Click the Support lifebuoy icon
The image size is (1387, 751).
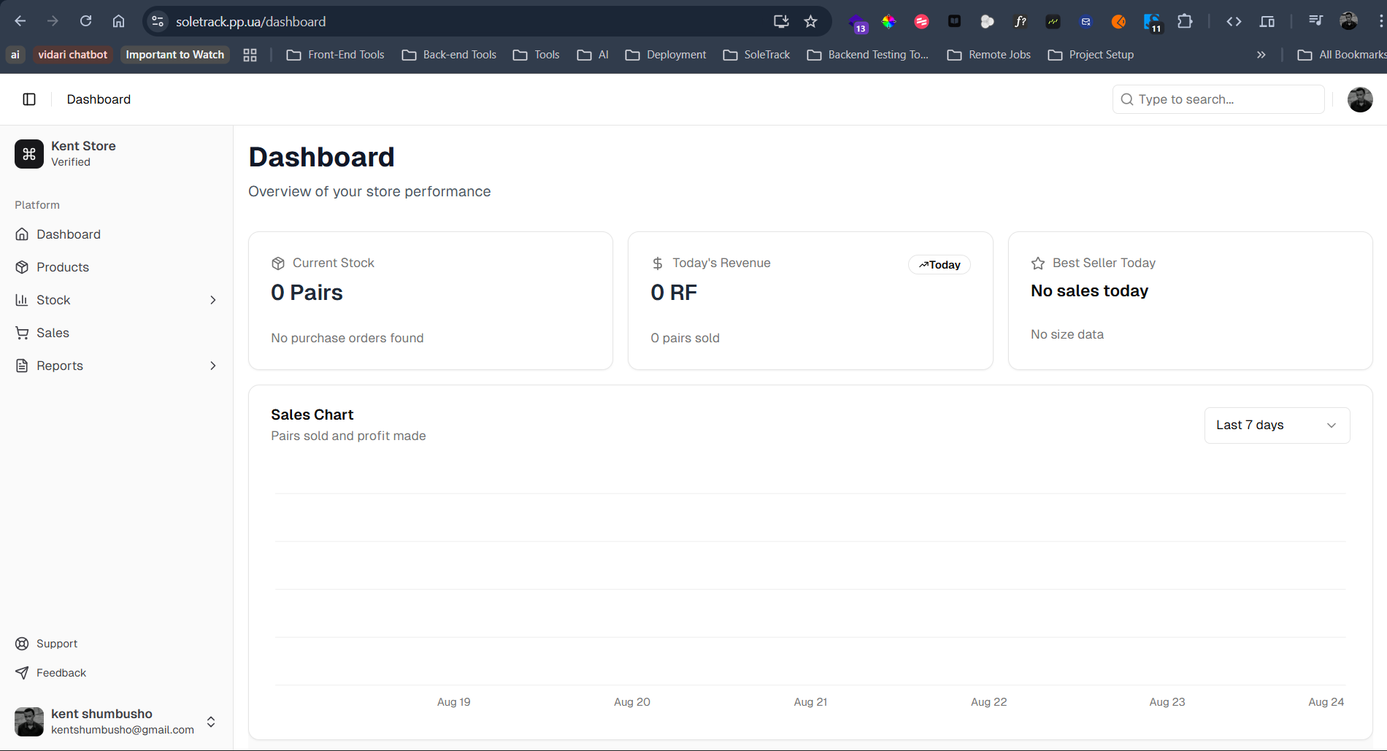tap(22, 644)
